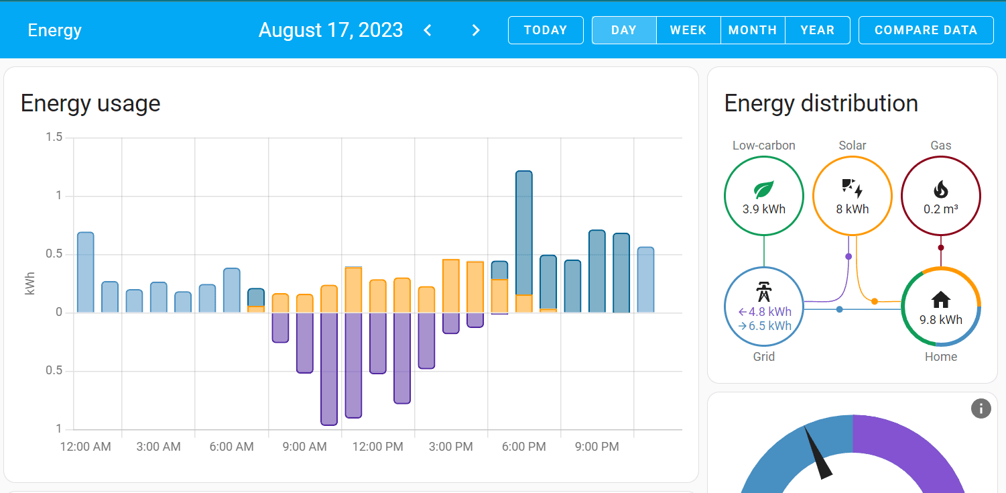Click the tallest 6:00 PM blue bar
1006x493 pixels.
pyautogui.click(x=524, y=233)
